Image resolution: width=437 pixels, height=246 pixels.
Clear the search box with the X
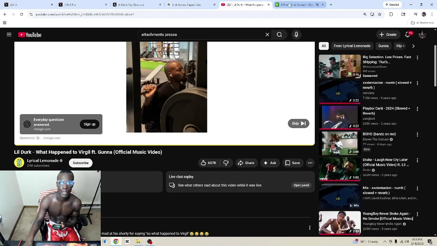267,35
